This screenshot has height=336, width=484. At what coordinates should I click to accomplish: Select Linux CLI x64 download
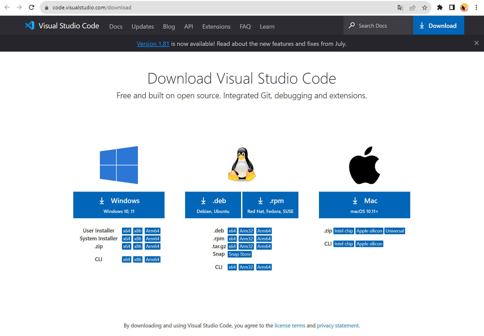coord(232,267)
